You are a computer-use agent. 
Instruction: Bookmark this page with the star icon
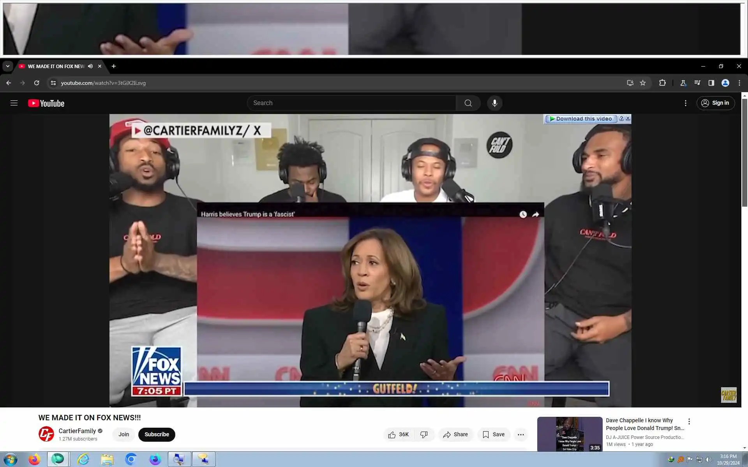pyautogui.click(x=643, y=83)
